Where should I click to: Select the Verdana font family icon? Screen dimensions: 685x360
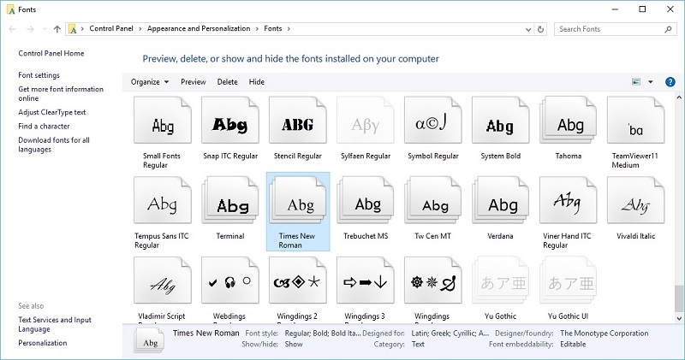tap(502, 204)
